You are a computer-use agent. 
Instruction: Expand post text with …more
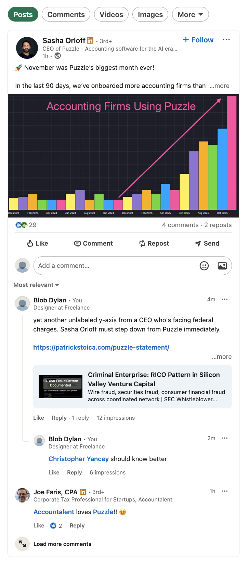pos(220,86)
